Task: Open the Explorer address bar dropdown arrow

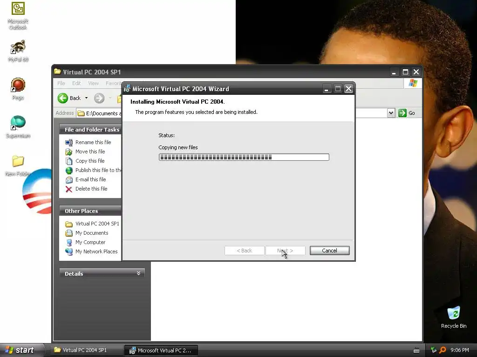Action: [x=391, y=113]
